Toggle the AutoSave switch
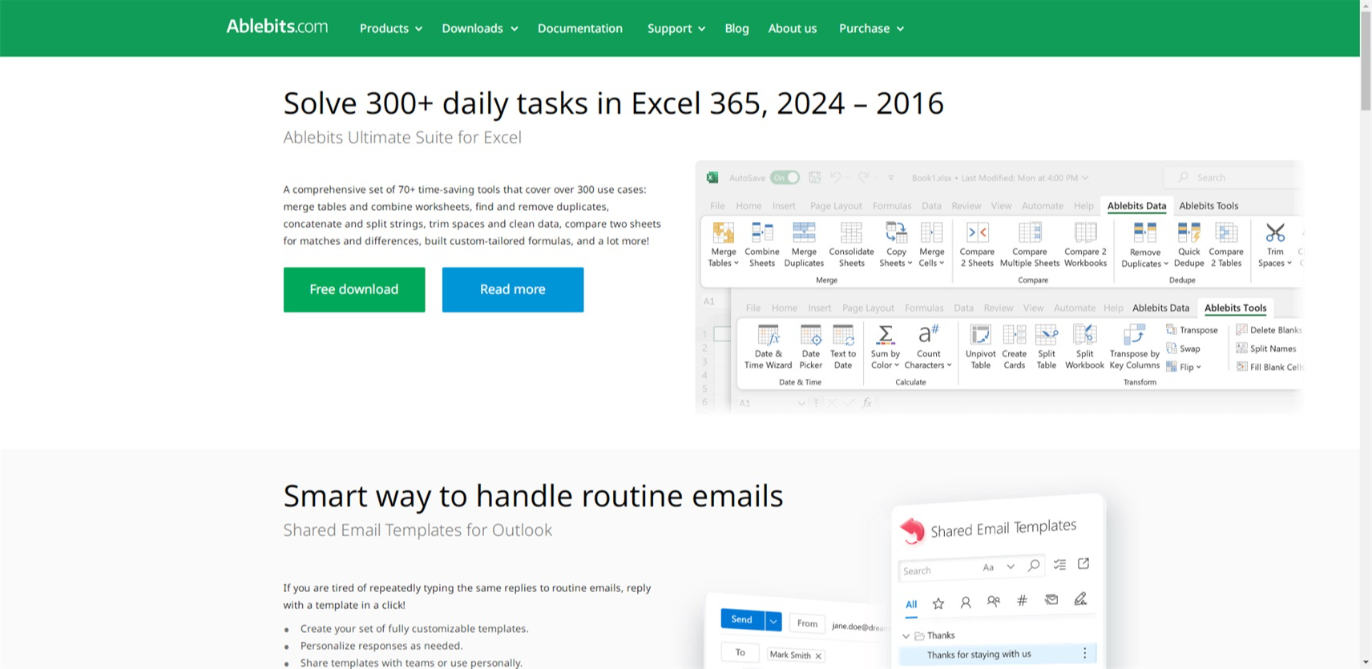Viewport: 1372px width, 669px height. [x=785, y=178]
